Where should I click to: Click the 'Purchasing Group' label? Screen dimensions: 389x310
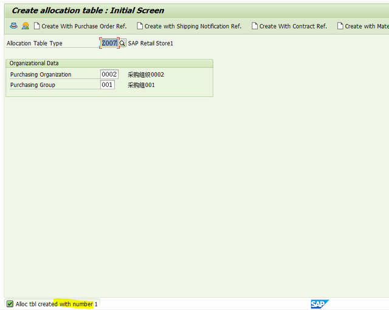(33, 85)
